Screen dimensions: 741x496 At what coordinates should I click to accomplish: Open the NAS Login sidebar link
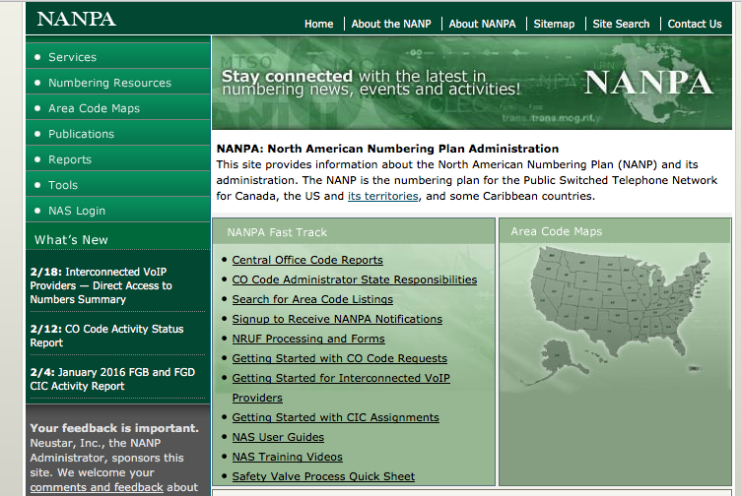click(x=77, y=211)
